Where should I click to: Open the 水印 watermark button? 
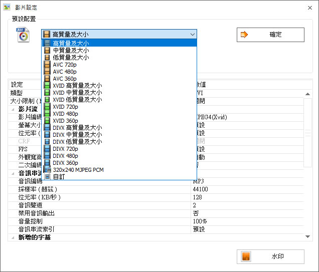[270, 256]
